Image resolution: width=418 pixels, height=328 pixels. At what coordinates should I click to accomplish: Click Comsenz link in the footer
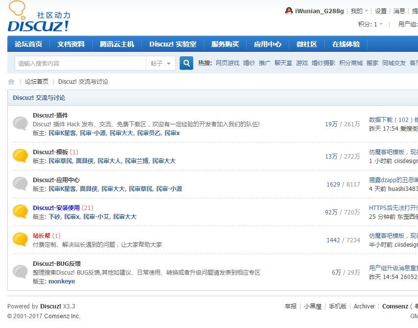pos(395,306)
